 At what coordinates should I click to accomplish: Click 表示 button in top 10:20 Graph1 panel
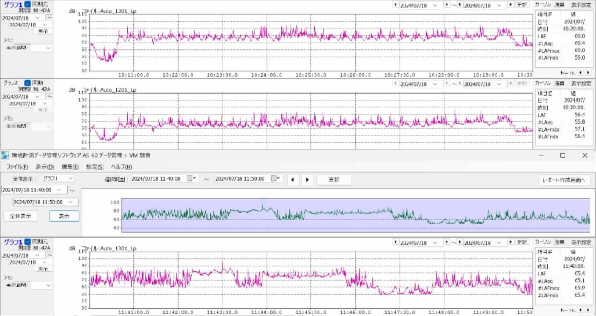point(43,32)
